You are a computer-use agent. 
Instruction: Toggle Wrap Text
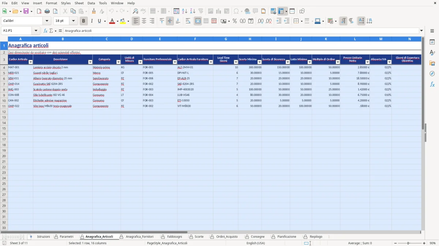[188, 21]
